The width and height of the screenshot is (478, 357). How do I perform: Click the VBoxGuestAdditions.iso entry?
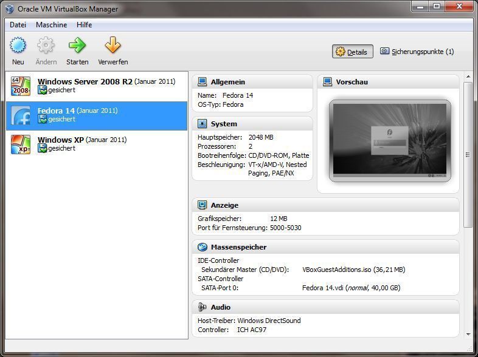pyautogui.click(x=353, y=270)
